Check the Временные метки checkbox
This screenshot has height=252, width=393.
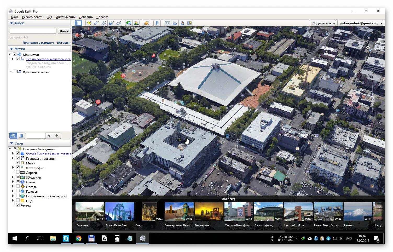15,71
